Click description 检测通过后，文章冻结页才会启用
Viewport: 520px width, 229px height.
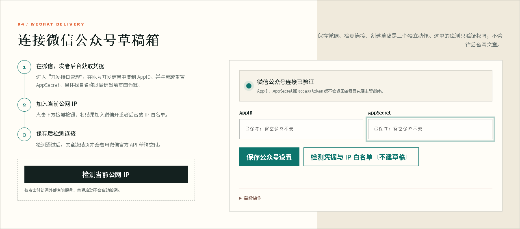tap(99, 145)
